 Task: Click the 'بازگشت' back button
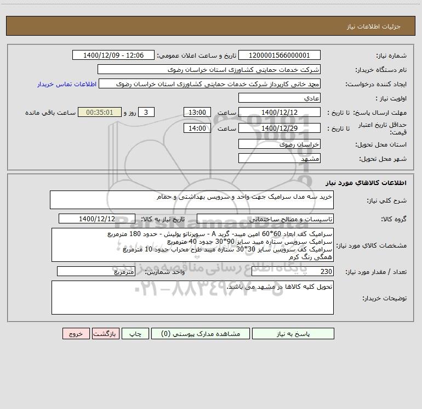coord(105,333)
